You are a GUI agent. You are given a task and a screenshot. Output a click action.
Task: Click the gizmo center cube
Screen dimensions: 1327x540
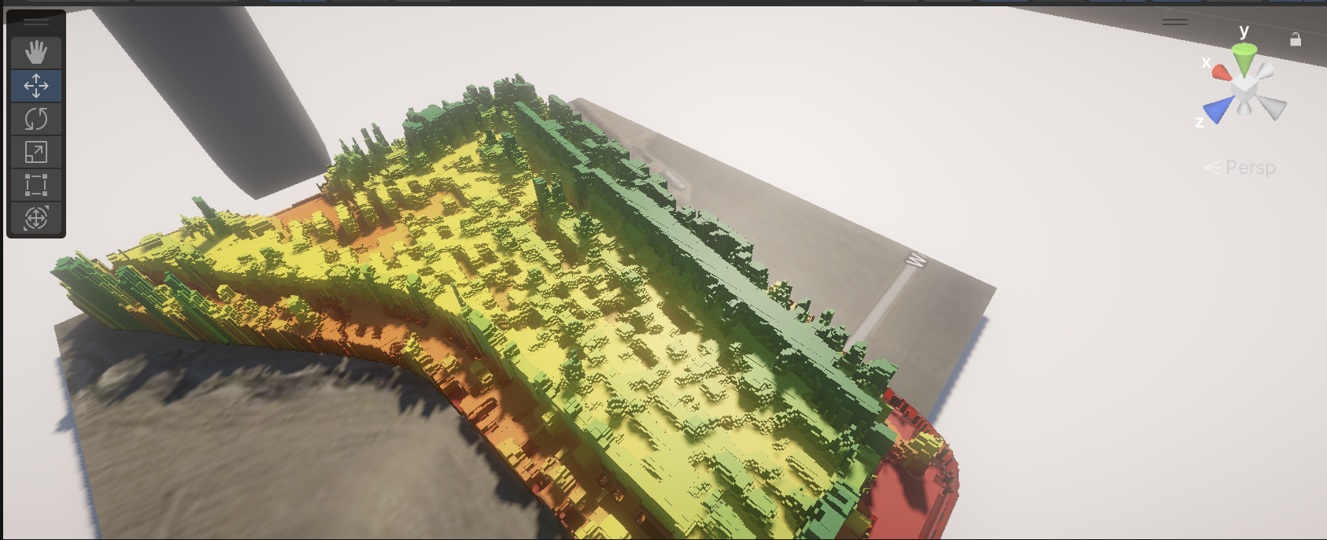pos(1244,91)
